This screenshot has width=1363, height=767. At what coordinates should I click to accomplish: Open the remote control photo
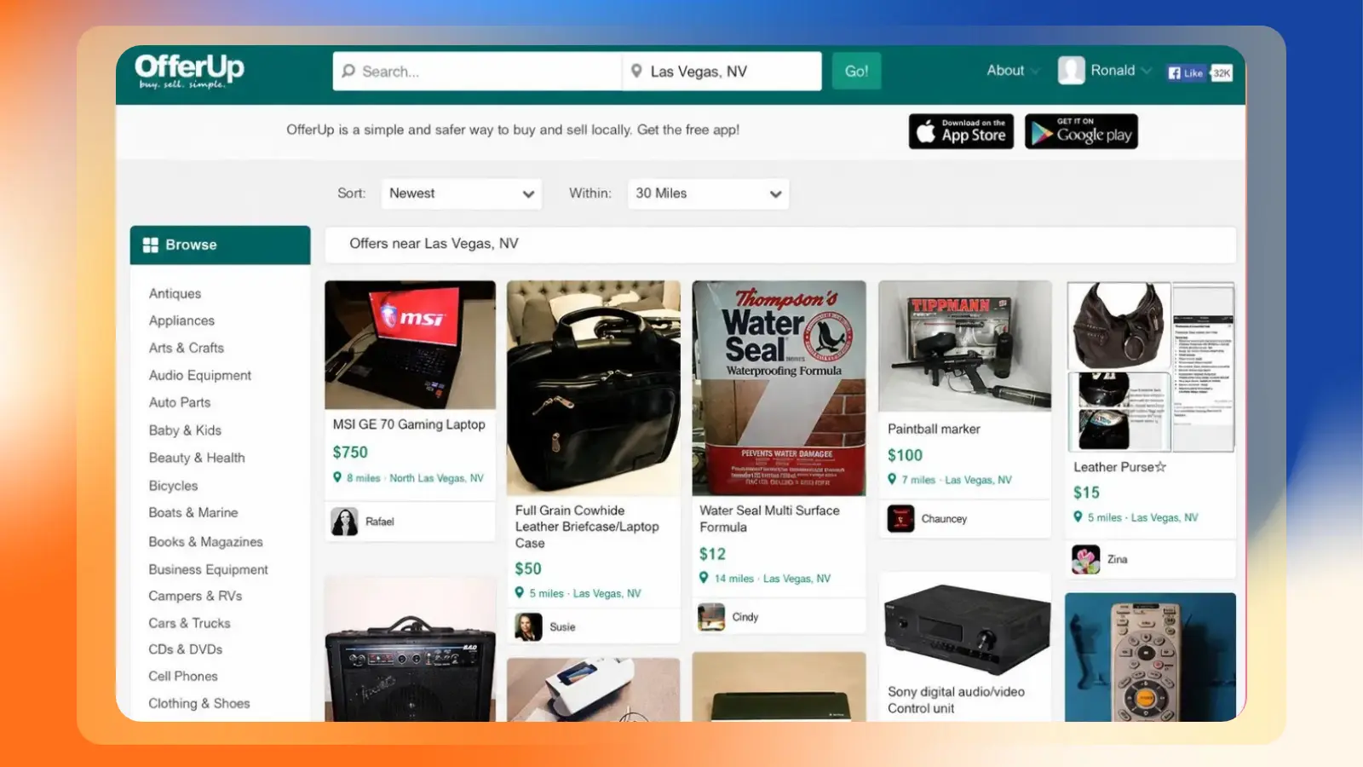click(x=1150, y=657)
